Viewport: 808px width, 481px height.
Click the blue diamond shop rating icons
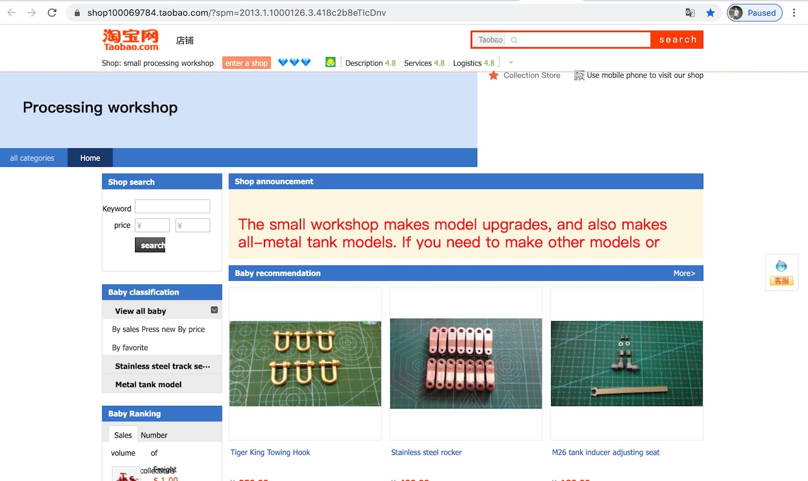tap(295, 62)
